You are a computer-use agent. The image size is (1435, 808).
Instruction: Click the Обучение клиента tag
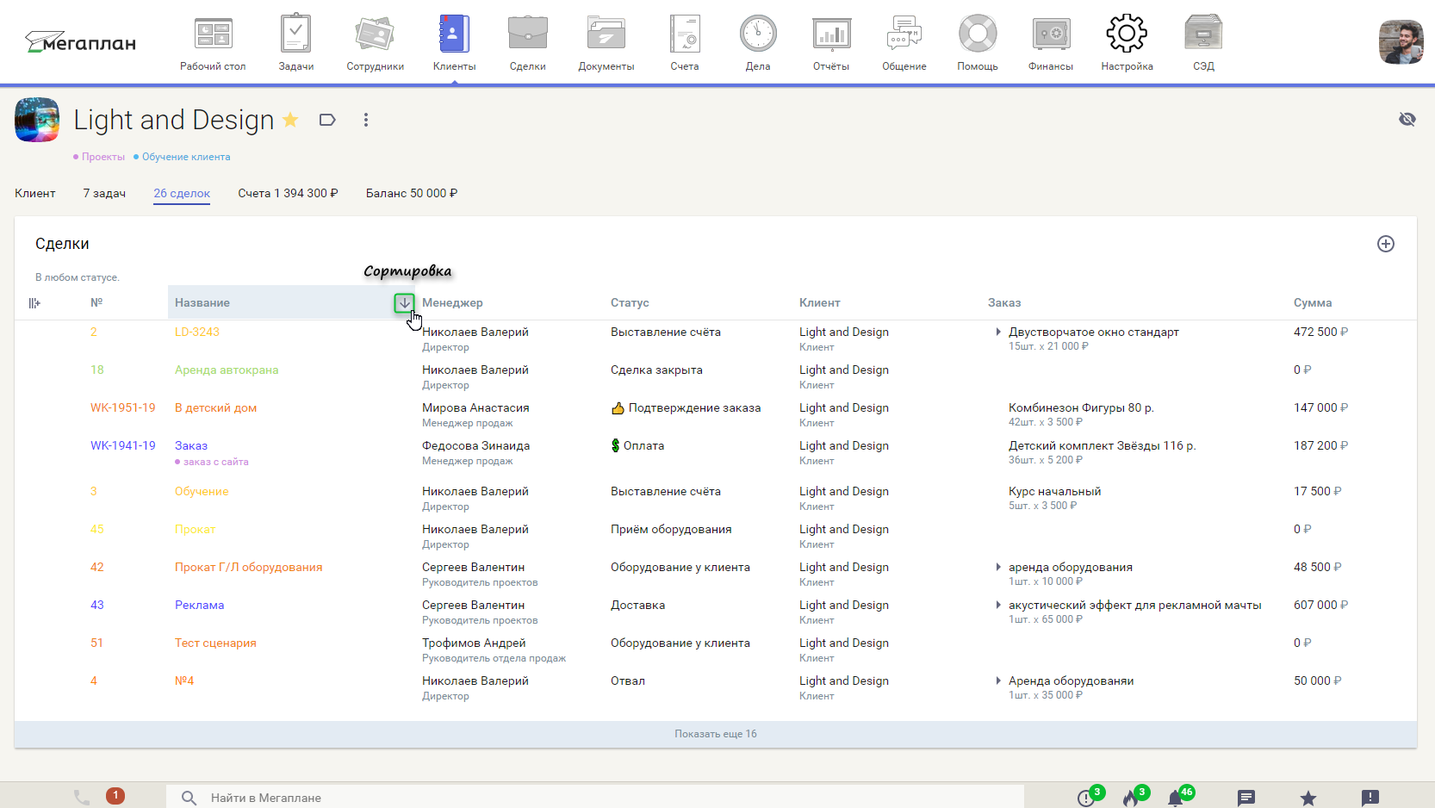[185, 157]
